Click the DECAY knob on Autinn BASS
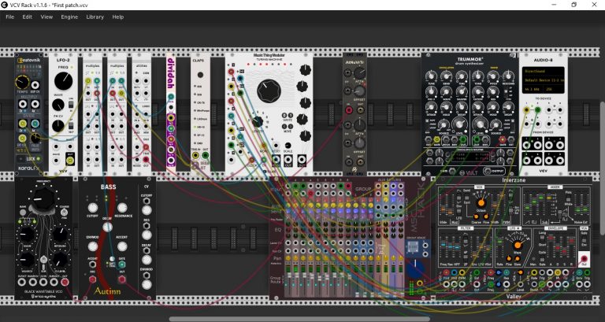605x322 pixels. click(x=108, y=227)
